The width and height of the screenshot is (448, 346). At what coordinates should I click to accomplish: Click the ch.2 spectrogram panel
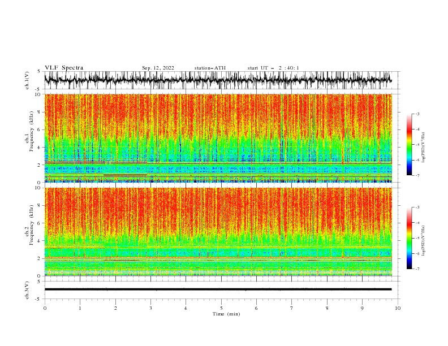click(218, 232)
